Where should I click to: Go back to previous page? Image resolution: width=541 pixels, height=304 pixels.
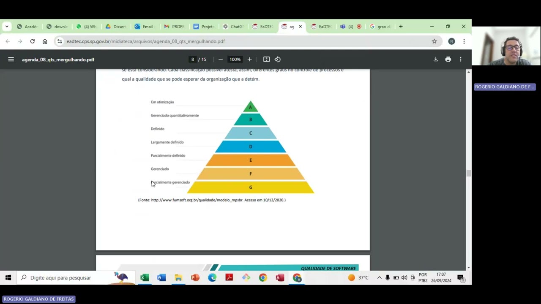[8, 41]
